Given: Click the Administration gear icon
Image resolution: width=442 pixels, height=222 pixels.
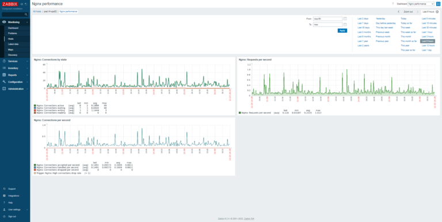Looking at the screenshot, I should 4,89.
